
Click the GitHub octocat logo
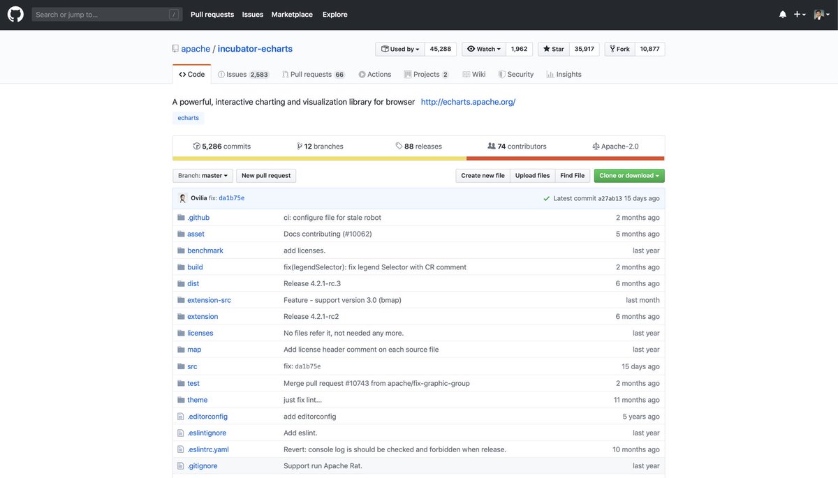coord(15,14)
